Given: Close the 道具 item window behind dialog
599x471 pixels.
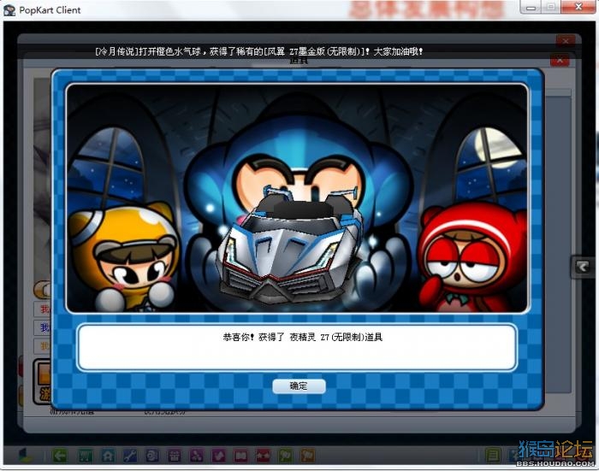Looking at the screenshot, I should coord(560,61).
